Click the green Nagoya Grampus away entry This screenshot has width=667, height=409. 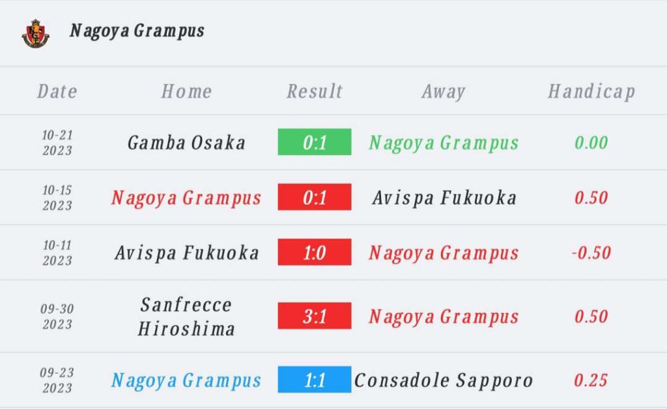[444, 143]
